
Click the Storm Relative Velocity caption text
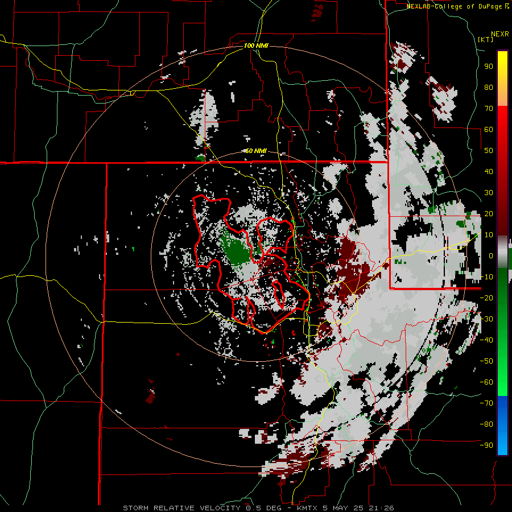click(258, 508)
